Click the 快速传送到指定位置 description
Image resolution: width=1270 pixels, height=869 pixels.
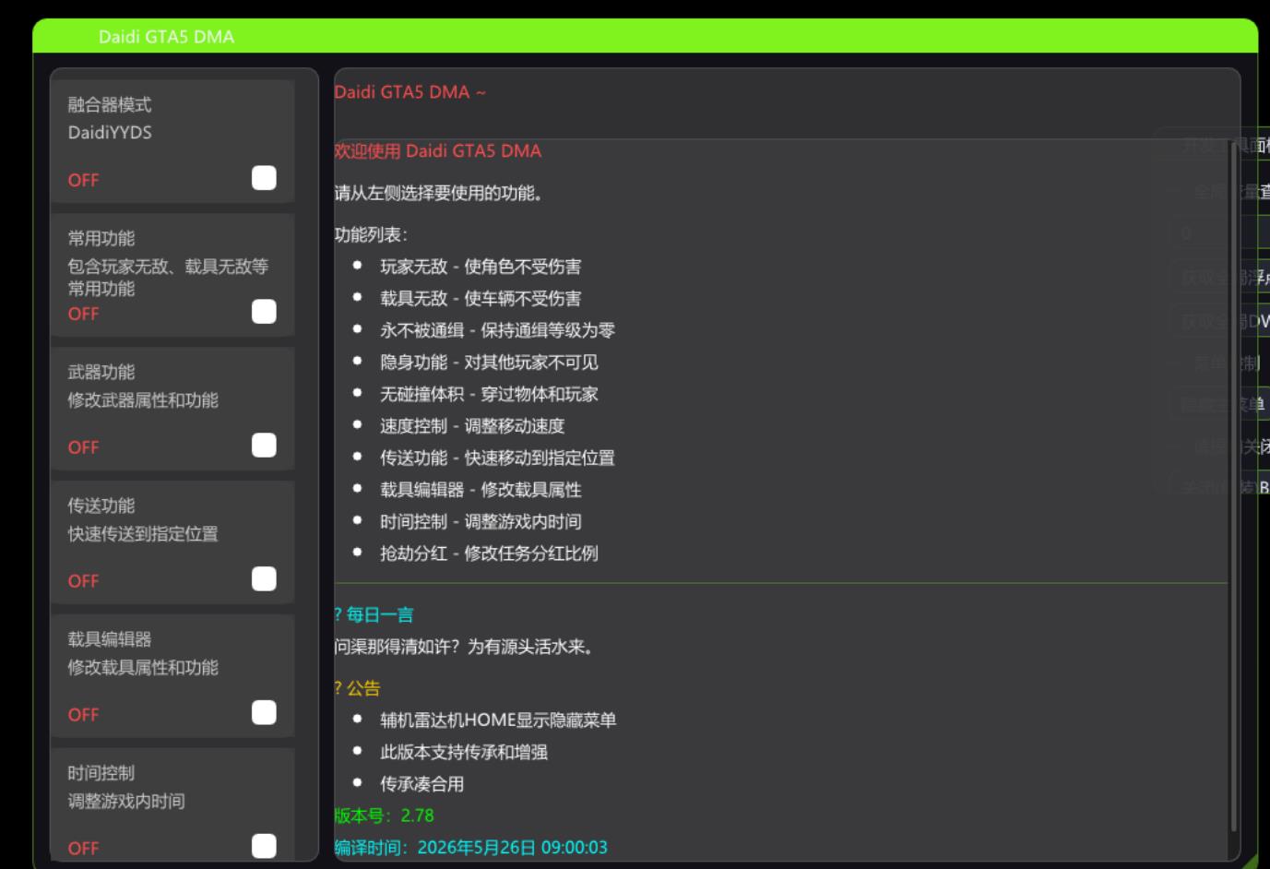(x=143, y=534)
